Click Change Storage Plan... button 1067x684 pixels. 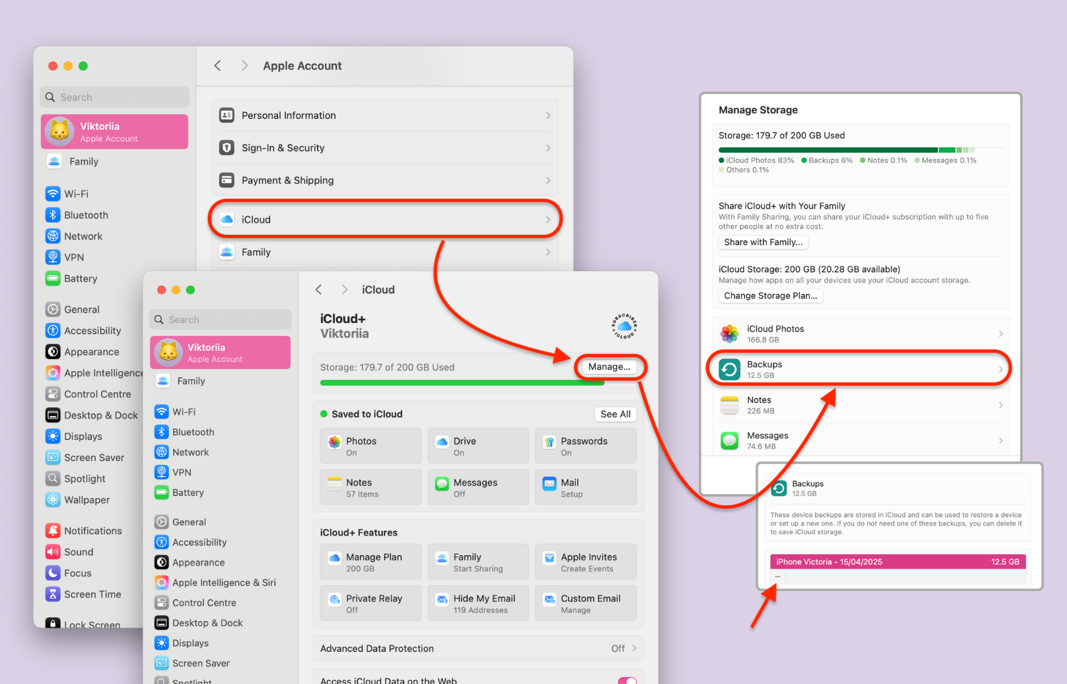click(770, 295)
